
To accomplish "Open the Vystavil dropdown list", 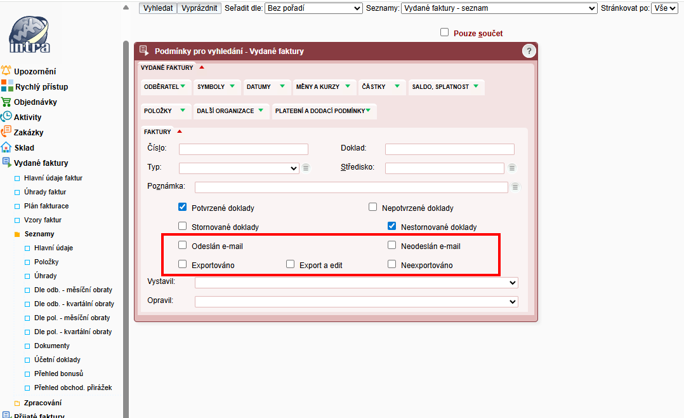I will pos(356,283).
